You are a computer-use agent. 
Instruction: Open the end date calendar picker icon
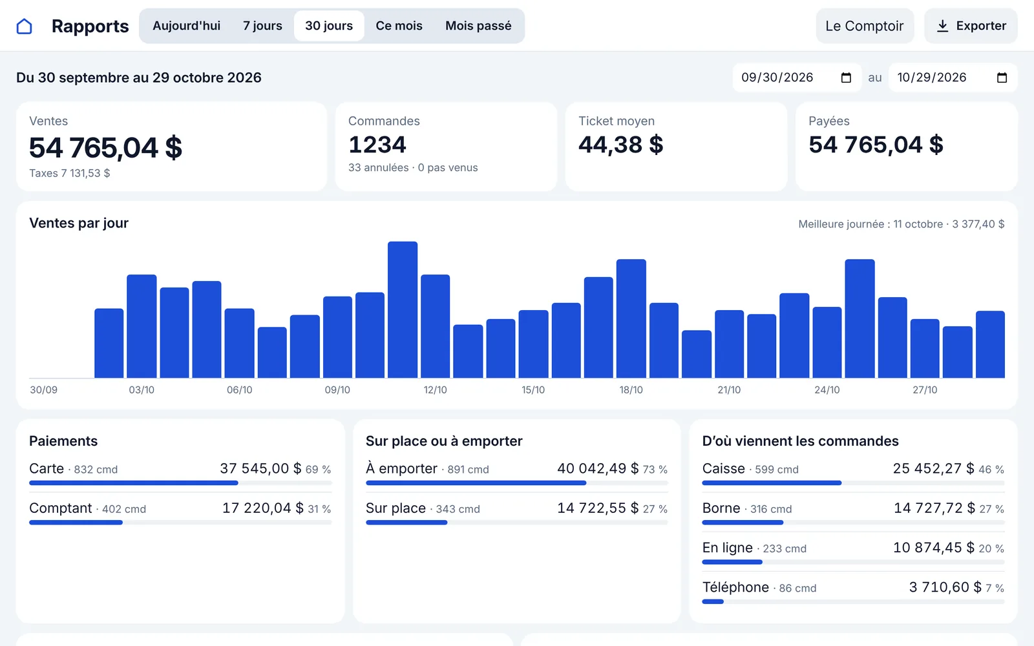[1002, 78]
